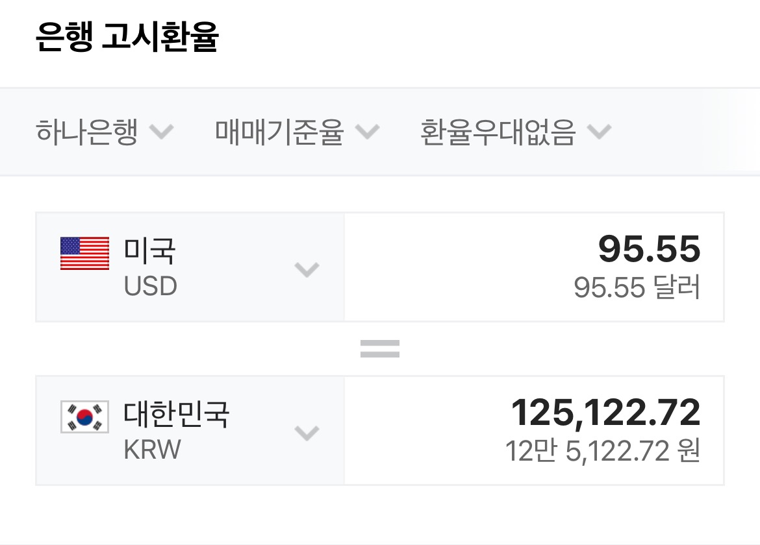Click the 125,122.72 won amount field
This screenshot has height=545, width=760.
pyautogui.click(x=606, y=413)
